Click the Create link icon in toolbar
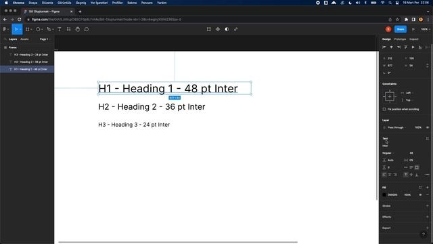The height and width of the screenshot is (244, 433). click(236, 29)
